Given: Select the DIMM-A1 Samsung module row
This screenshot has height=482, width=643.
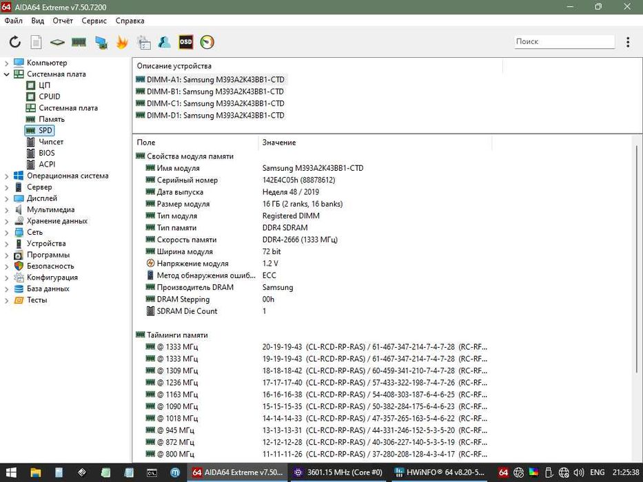Looking at the screenshot, I should pos(210,79).
